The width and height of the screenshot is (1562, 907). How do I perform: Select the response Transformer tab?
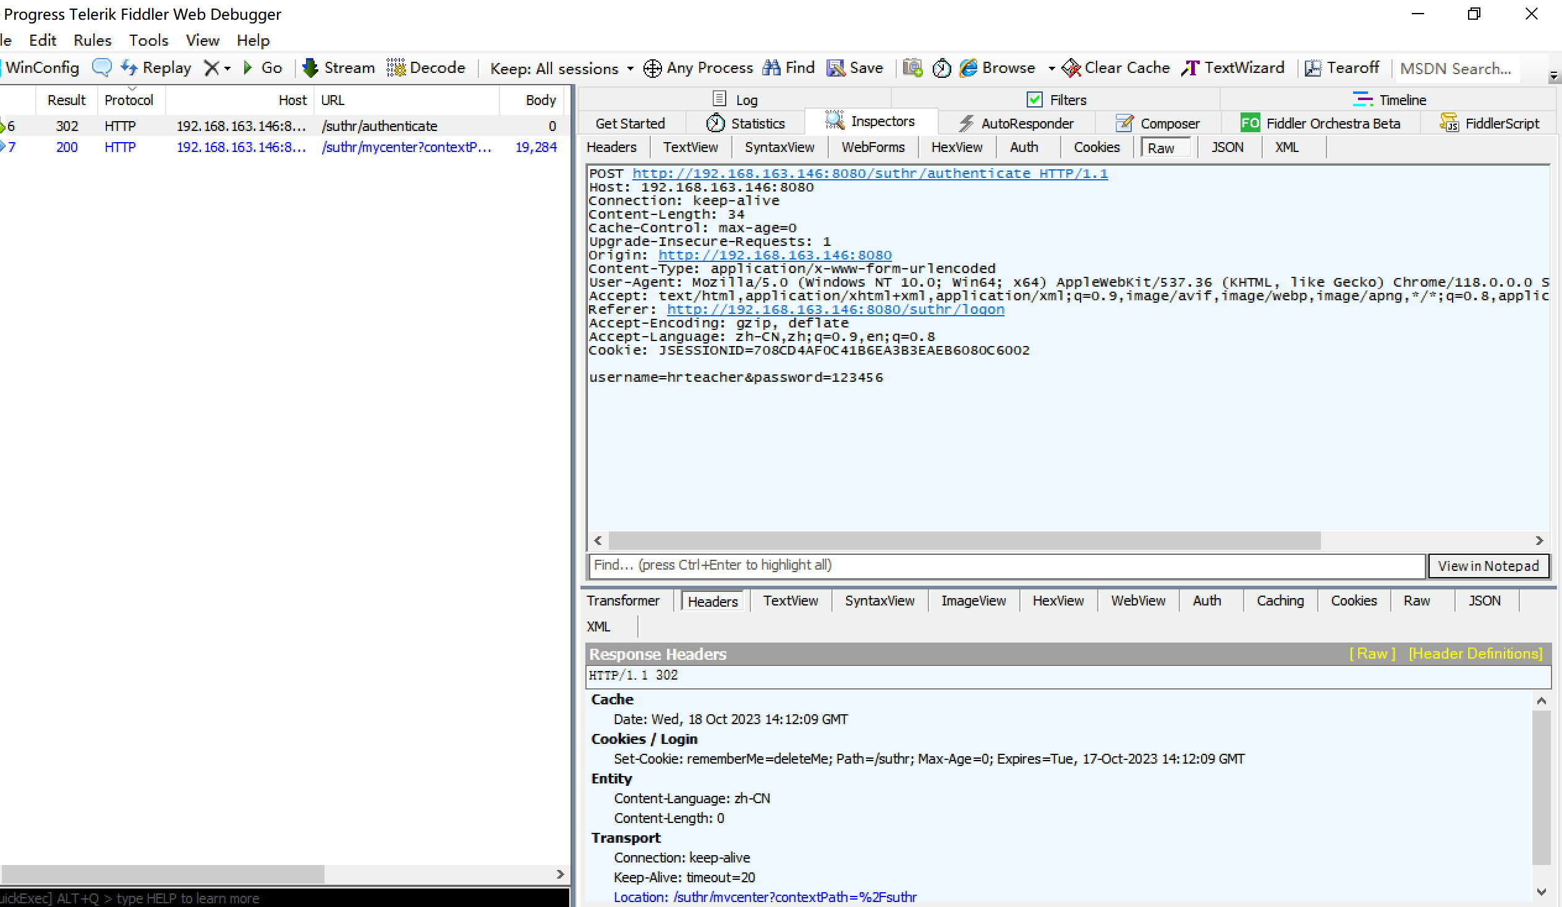623,601
